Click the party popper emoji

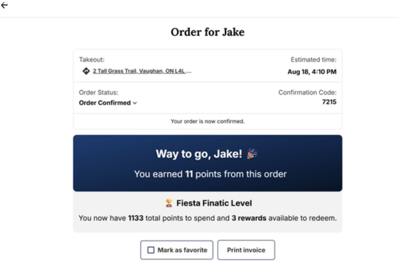[x=252, y=154]
